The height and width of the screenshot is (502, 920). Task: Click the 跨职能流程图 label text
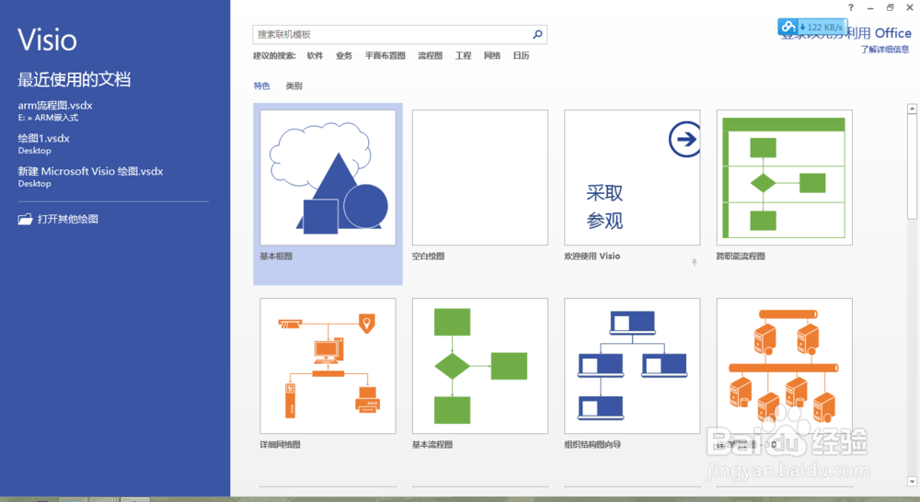741,257
